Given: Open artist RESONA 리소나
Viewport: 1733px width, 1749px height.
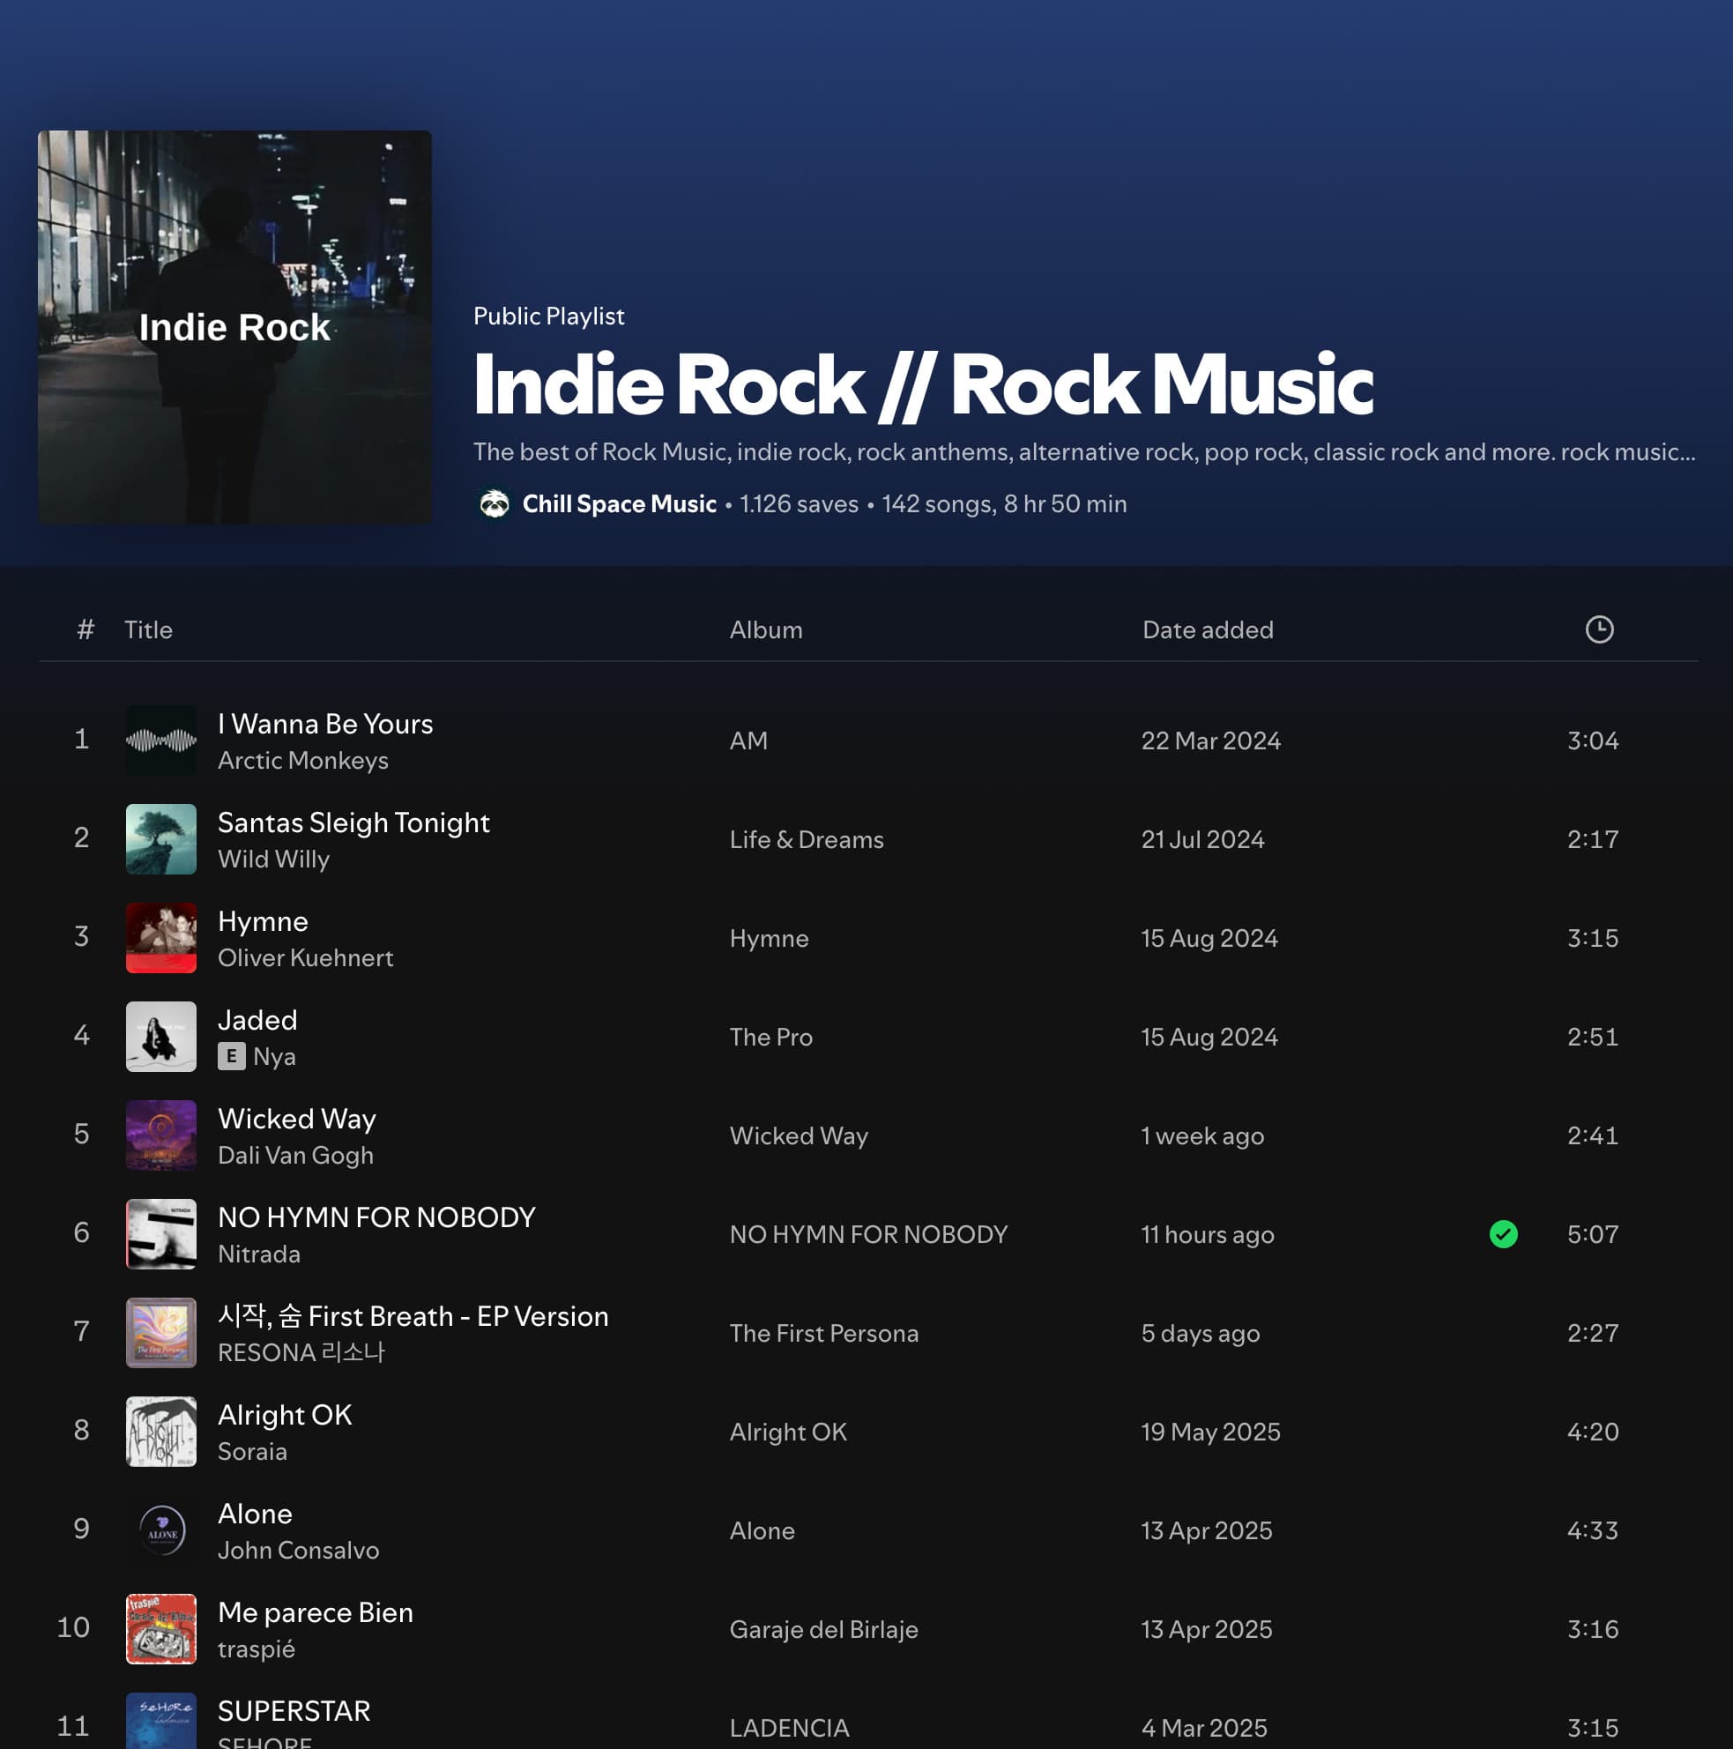Looking at the screenshot, I should click(x=301, y=1352).
